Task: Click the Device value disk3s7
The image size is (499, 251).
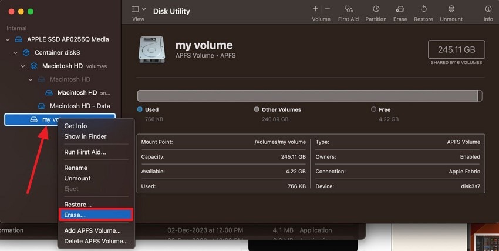Action: point(470,186)
